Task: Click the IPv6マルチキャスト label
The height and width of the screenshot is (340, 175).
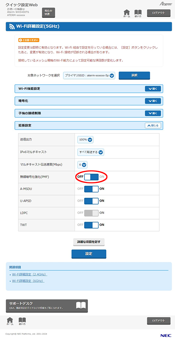Action: (x=33, y=152)
